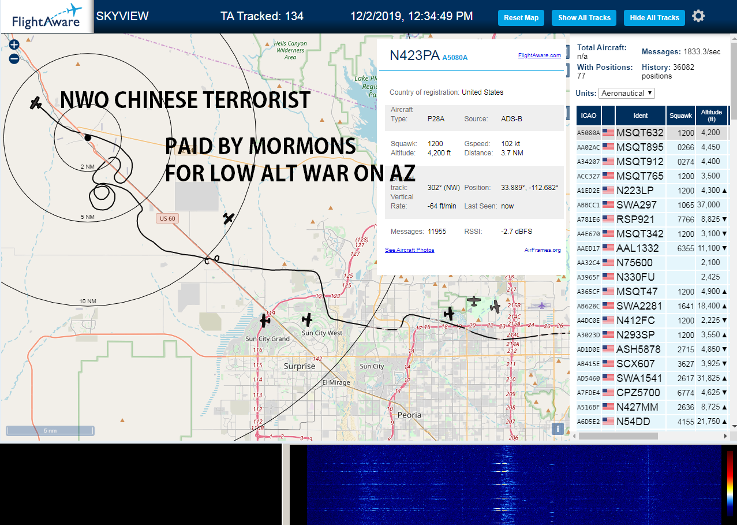Select the purple aircraft icon on the map
737x525 pixels.
point(542,305)
